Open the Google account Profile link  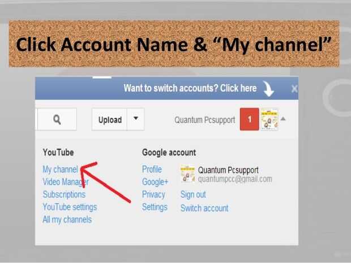152,169
